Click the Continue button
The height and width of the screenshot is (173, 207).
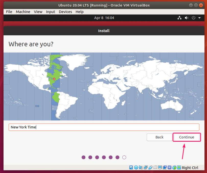point(187,137)
